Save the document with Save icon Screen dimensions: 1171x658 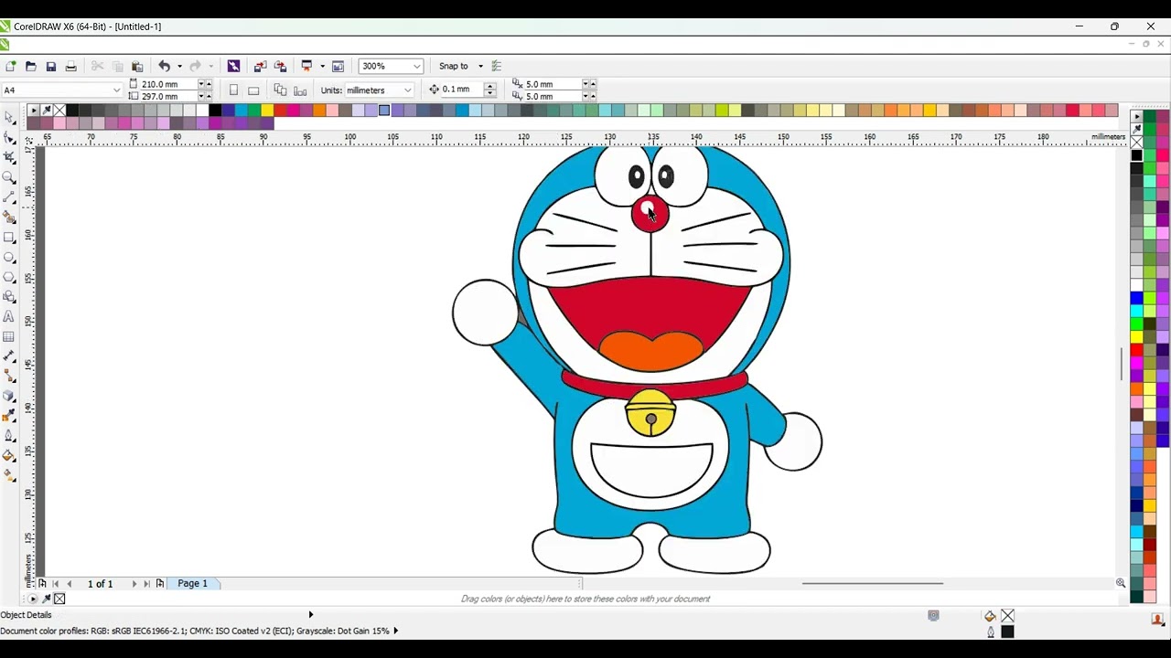[50, 66]
